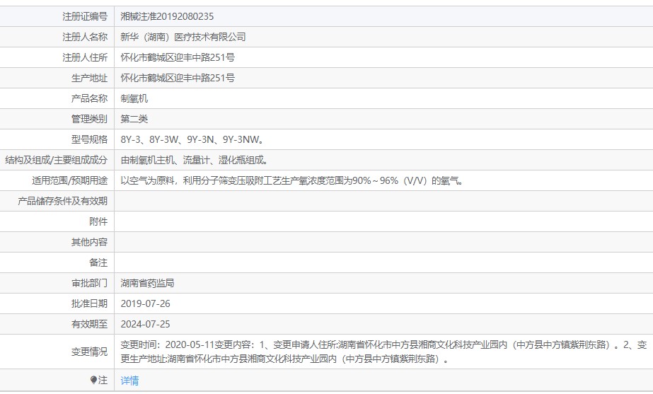Viewport: 653px width, 394px height.
Task: Select management class 第二类
Action: coord(134,119)
